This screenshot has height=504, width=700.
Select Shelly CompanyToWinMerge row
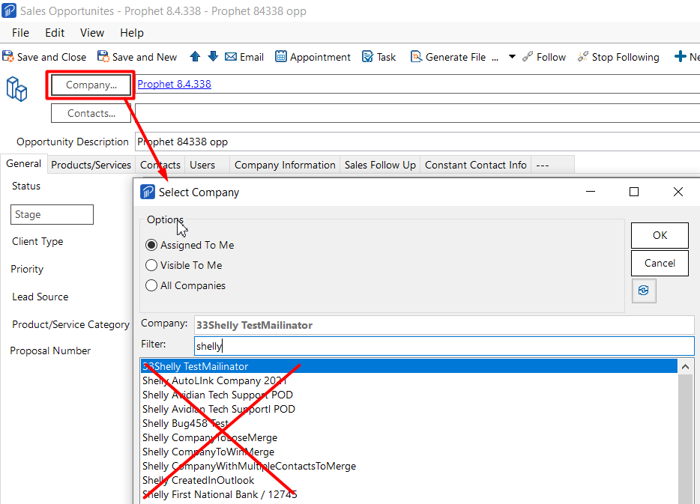coord(409,452)
